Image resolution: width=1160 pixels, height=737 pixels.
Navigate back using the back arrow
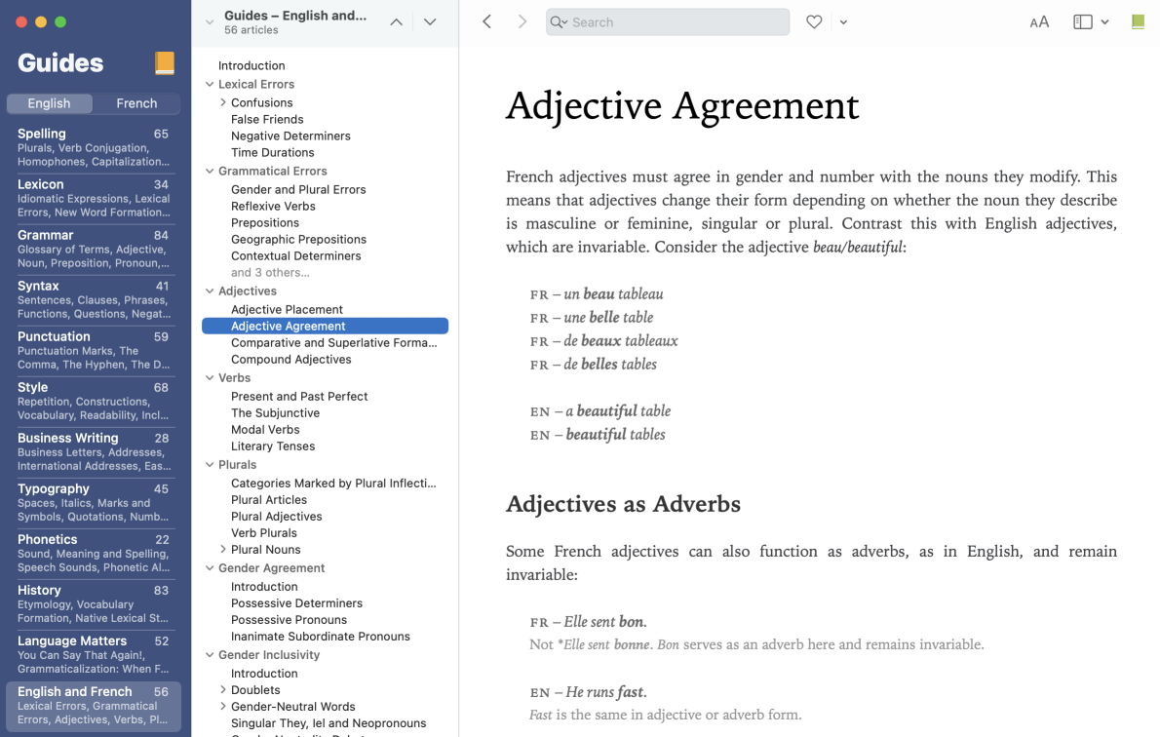[x=486, y=20]
